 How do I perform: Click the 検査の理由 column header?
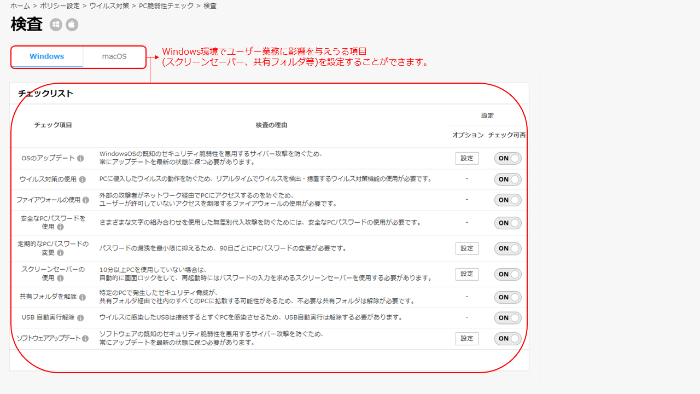[x=271, y=125]
